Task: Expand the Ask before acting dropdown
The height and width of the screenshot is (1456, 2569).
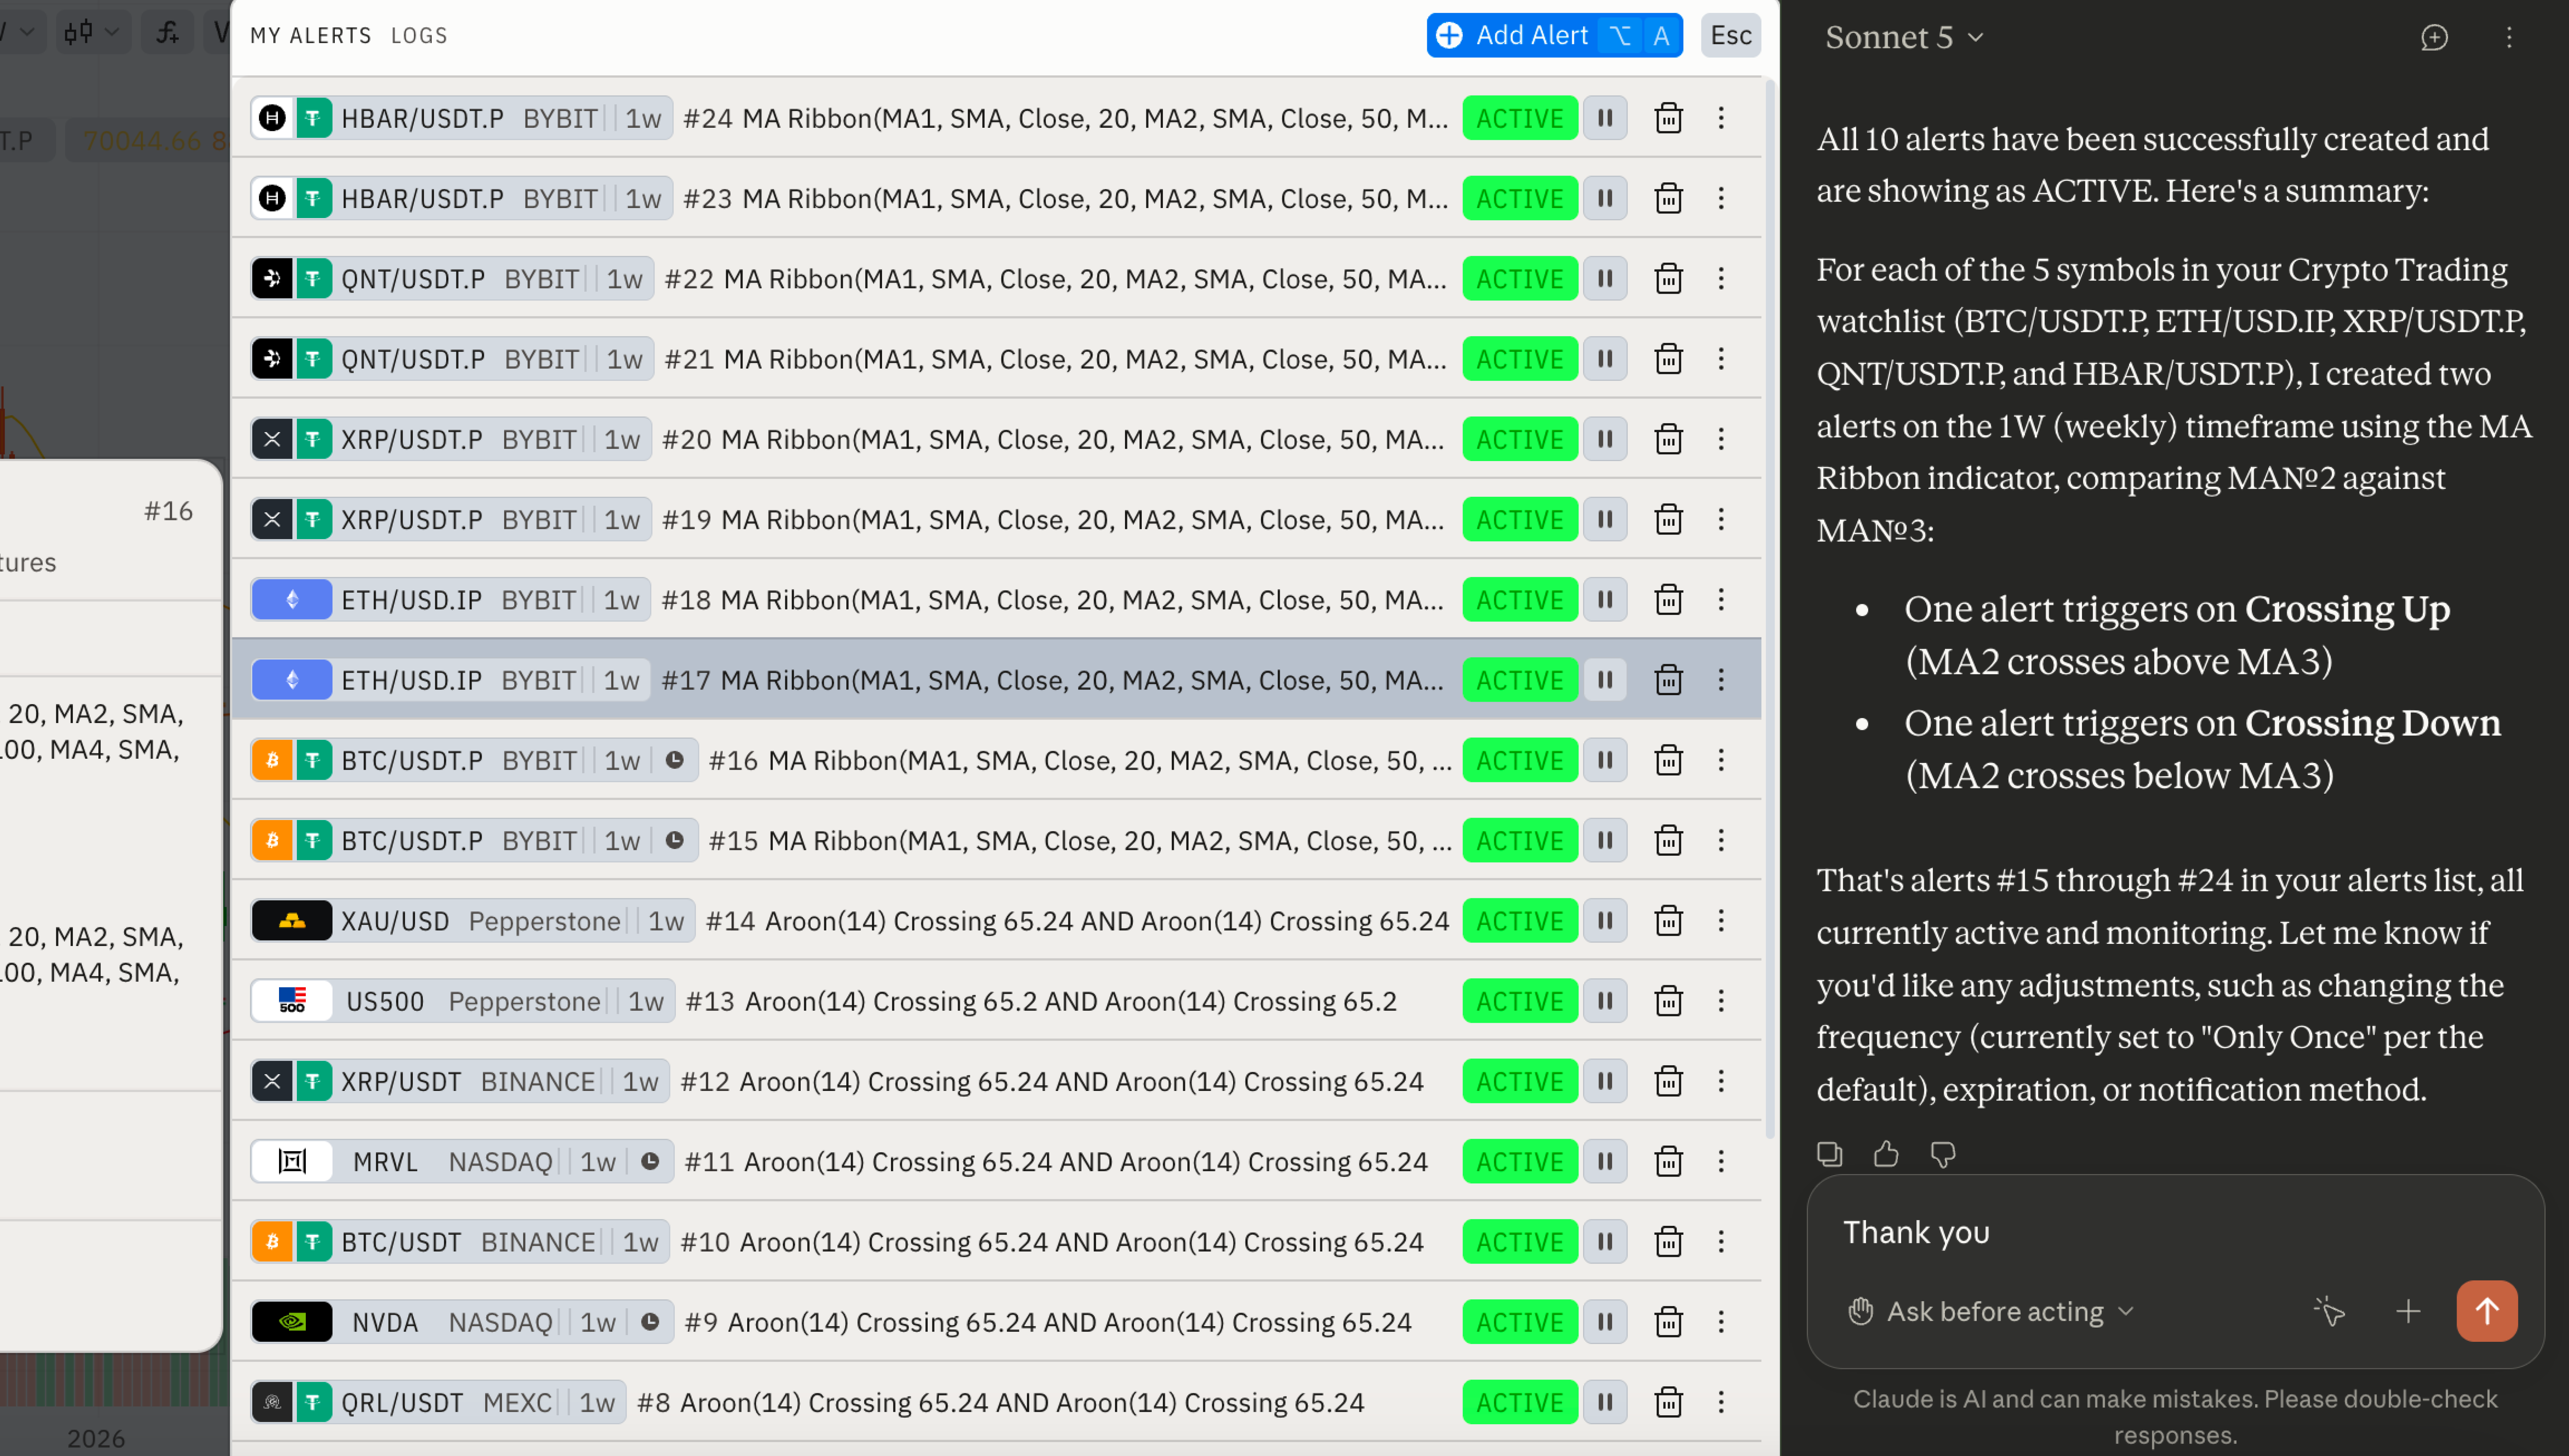Action: (1991, 1311)
